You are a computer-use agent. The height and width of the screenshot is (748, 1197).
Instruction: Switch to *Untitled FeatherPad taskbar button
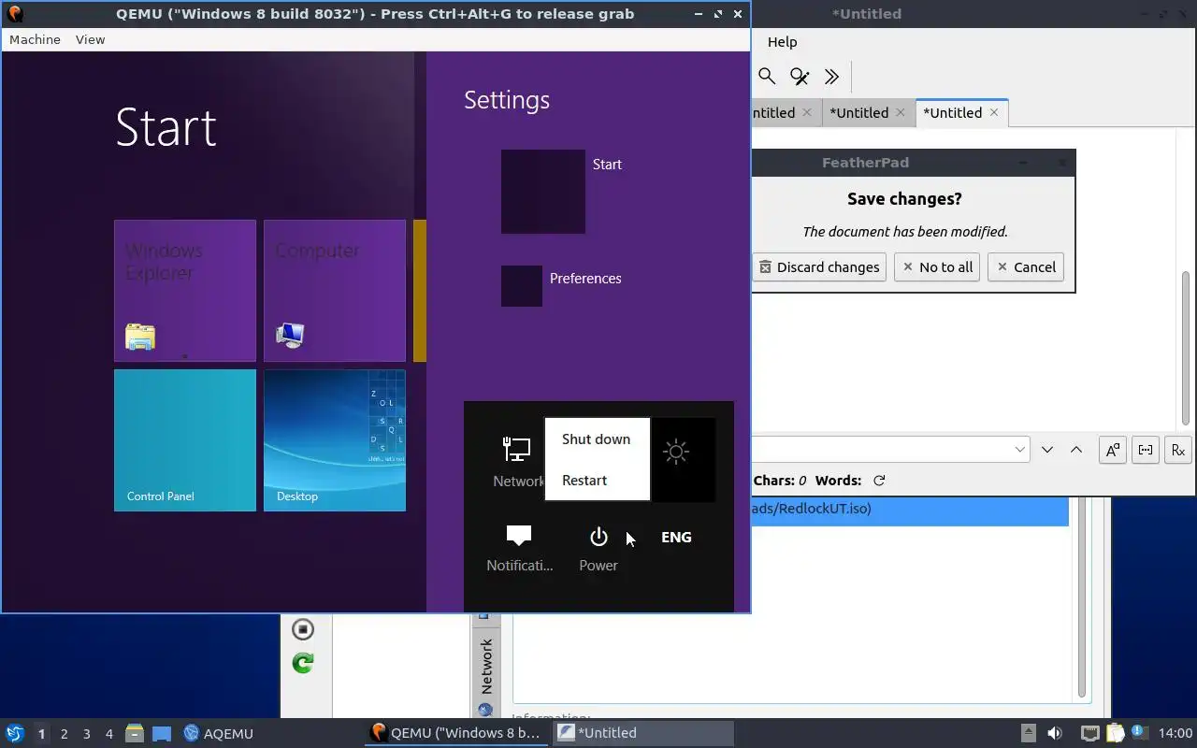[643, 733]
